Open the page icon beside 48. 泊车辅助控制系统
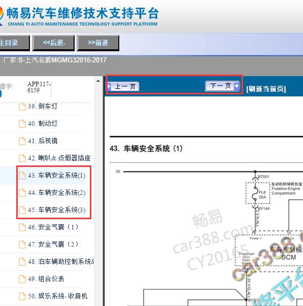Screen dimensions: 303x306 click(x=22, y=262)
